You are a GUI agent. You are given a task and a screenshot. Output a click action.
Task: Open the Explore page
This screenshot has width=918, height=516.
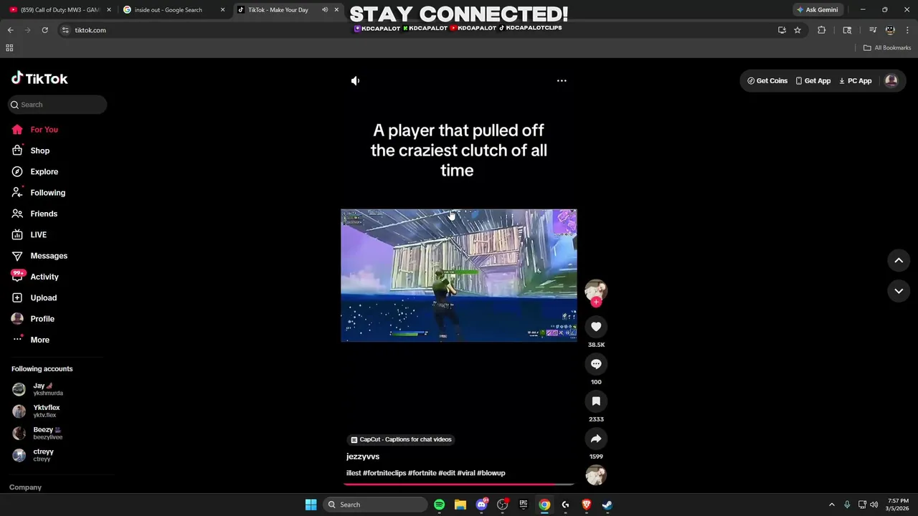[44, 172]
